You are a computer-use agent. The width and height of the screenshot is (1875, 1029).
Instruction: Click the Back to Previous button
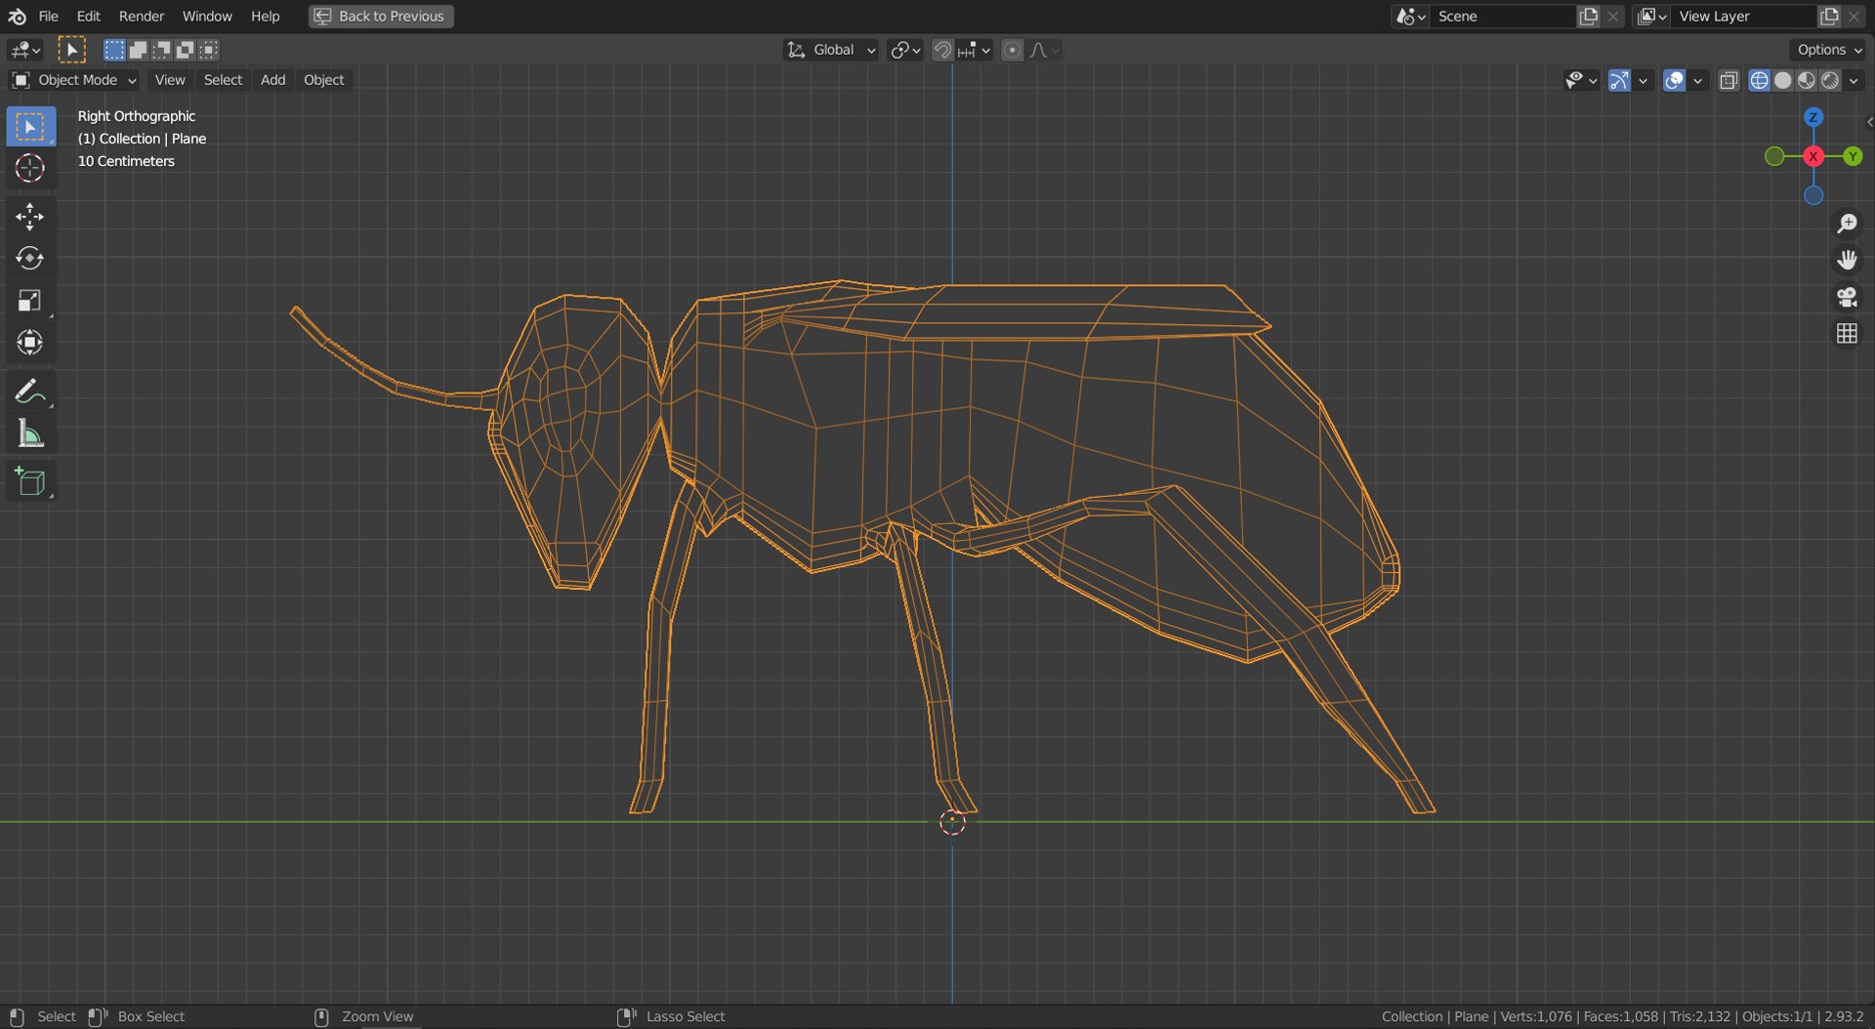(x=381, y=17)
